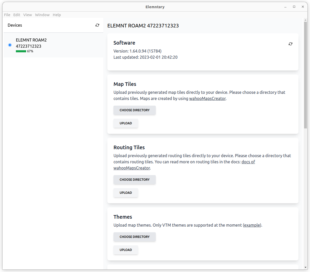Click the green battery level bar
The height and width of the screenshot is (272, 310).
21,51
